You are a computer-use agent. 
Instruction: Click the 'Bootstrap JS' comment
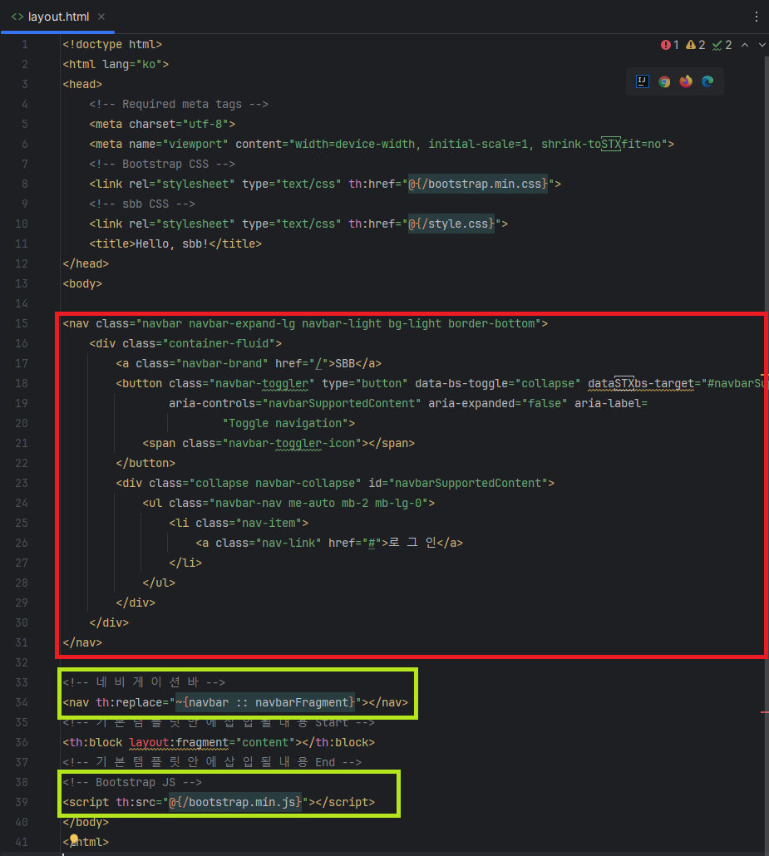coord(132,782)
